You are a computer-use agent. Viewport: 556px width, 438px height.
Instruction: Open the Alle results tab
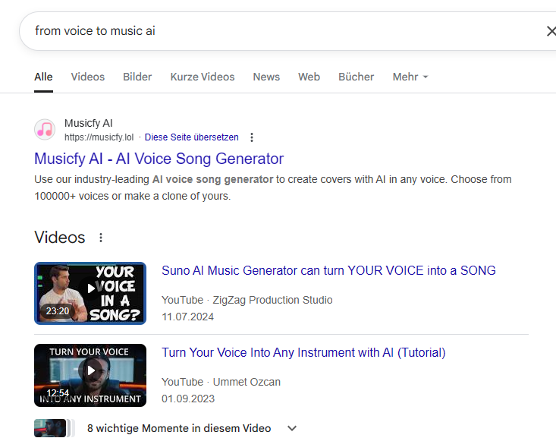[43, 77]
